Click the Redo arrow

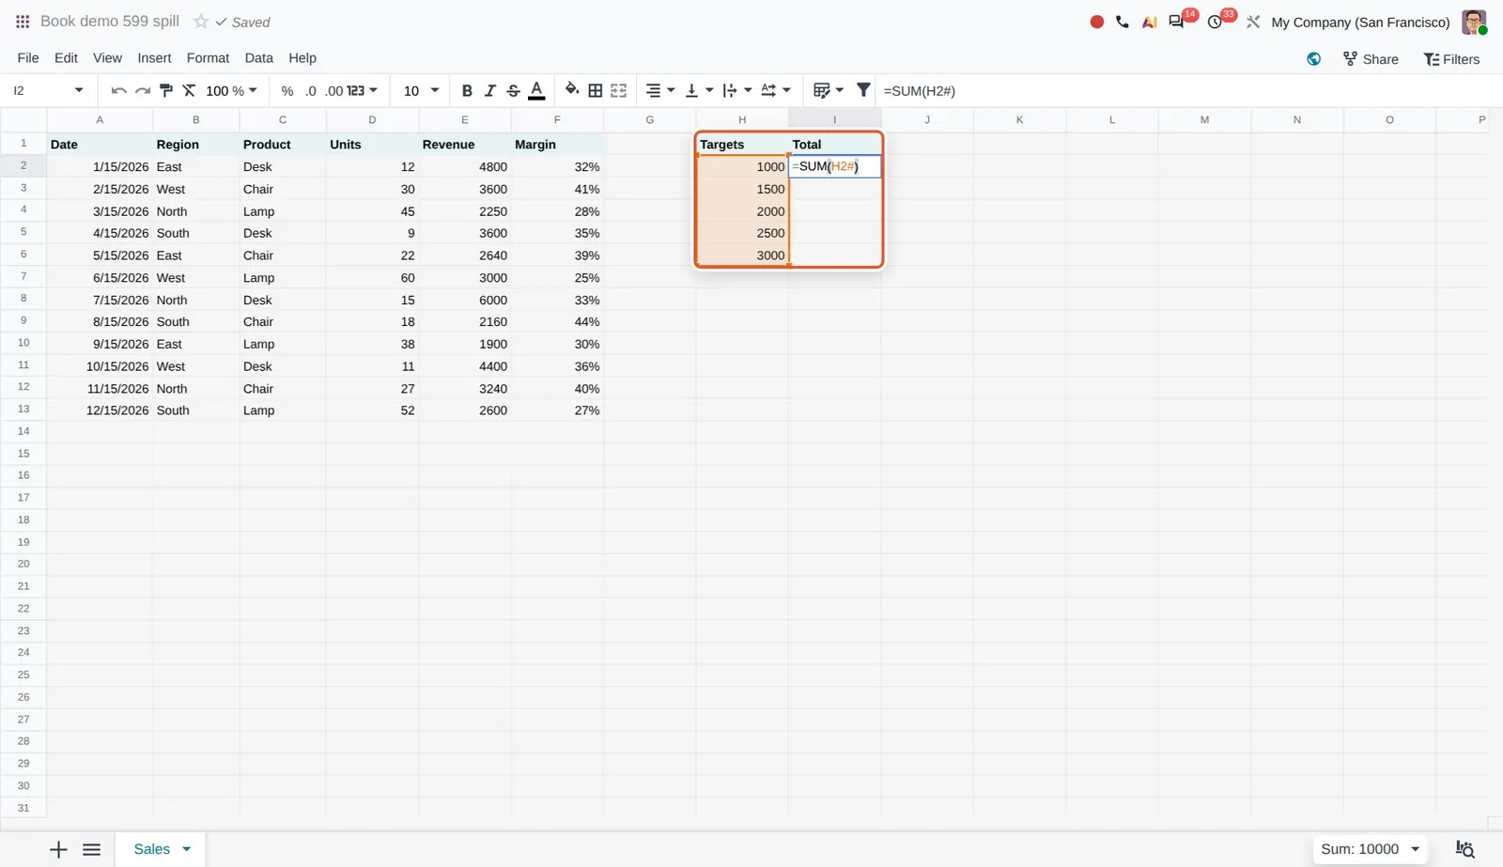[143, 91]
